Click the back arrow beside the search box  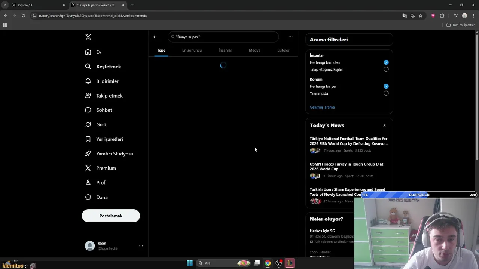155,37
